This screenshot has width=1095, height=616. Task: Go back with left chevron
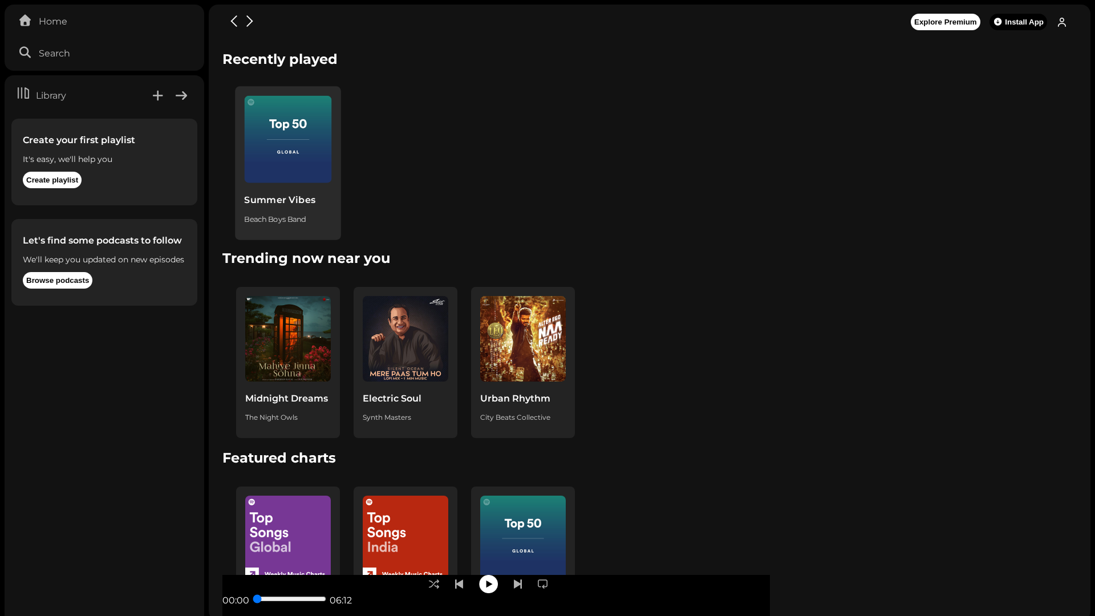pos(234,21)
